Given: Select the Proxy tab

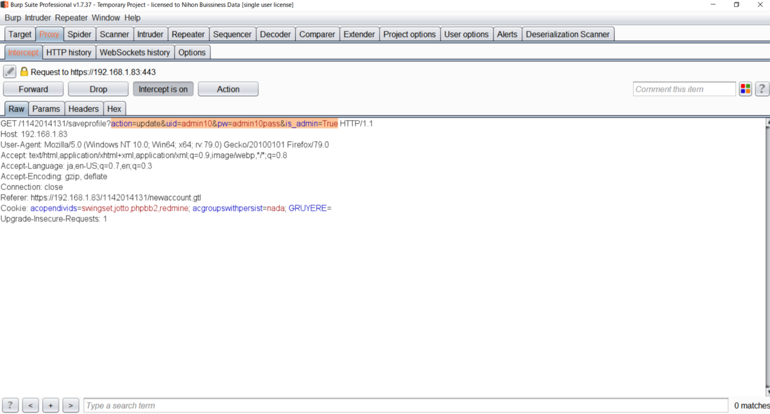Looking at the screenshot, I should (x=49, y=34).
